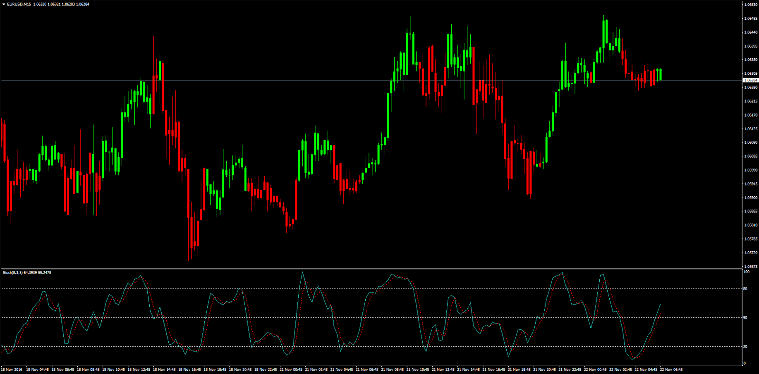Click the 18 Nov 22:45 time label
Viewport: 759px width, 374px height.
[x=266, y=369]
